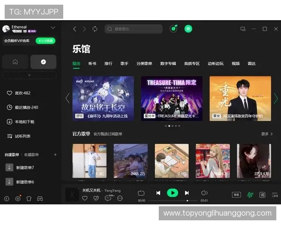Skip to the next track
281x225 pixels.
pyautogui.click(x=187, y=193)
